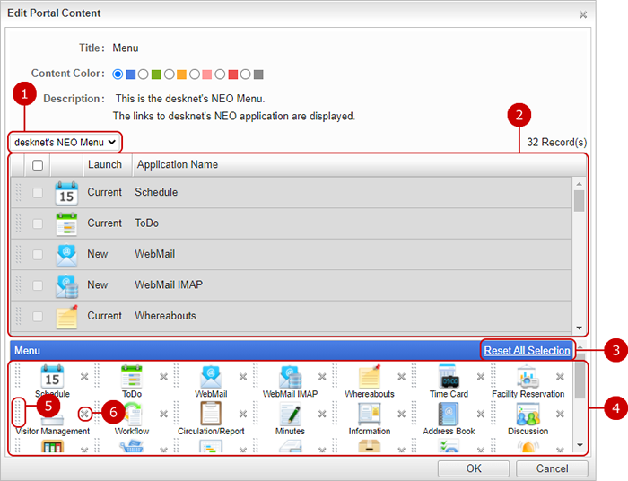The image size is (628, 481).
Task: Select the Workflow icon in Menu preview
Action: pos(134,414)
